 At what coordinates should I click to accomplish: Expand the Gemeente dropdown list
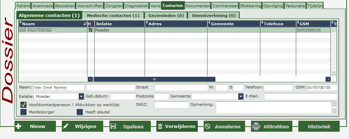(x=241, y=96)
